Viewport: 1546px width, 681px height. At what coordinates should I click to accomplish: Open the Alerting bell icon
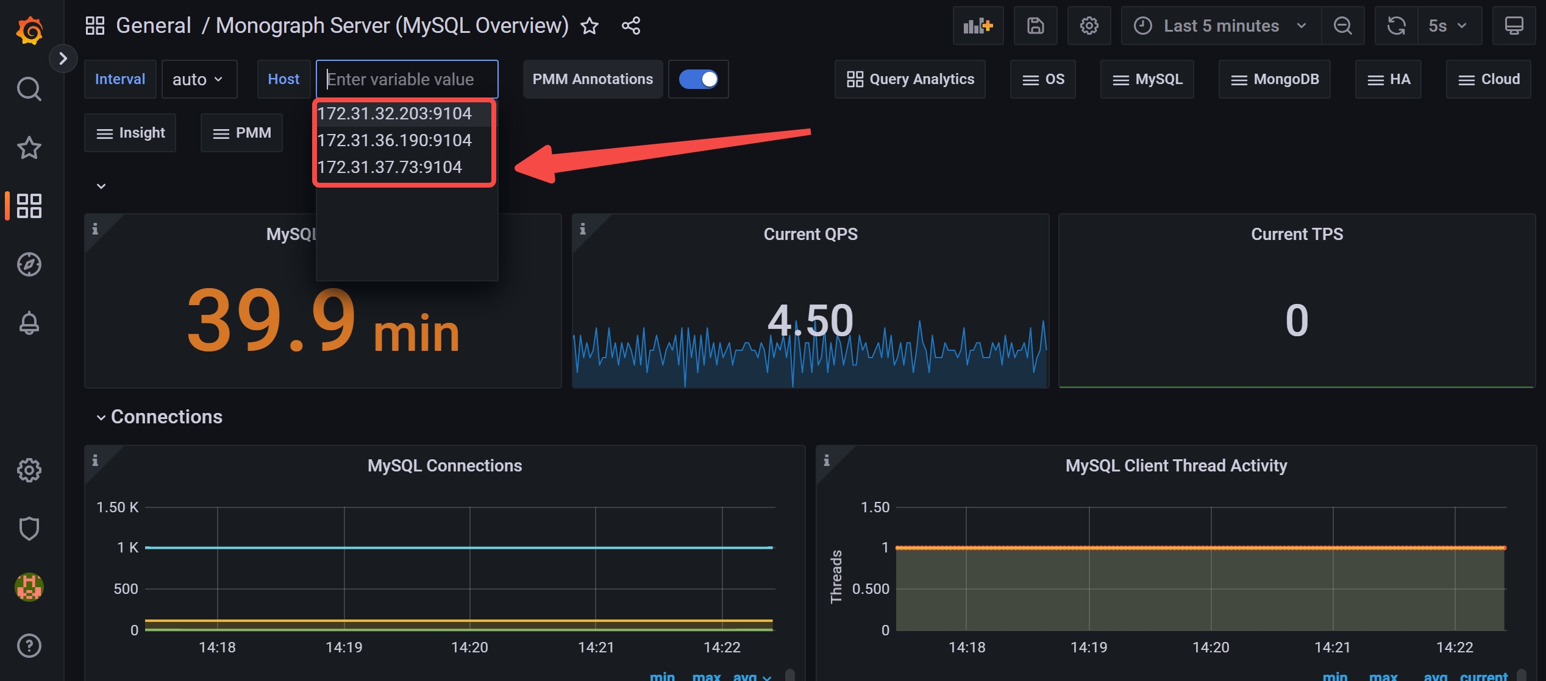[29, 323]
